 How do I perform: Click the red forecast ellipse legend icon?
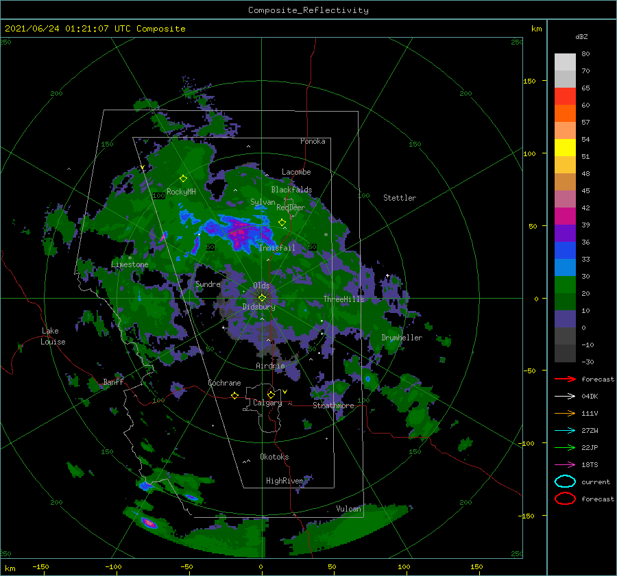[565, 499]
